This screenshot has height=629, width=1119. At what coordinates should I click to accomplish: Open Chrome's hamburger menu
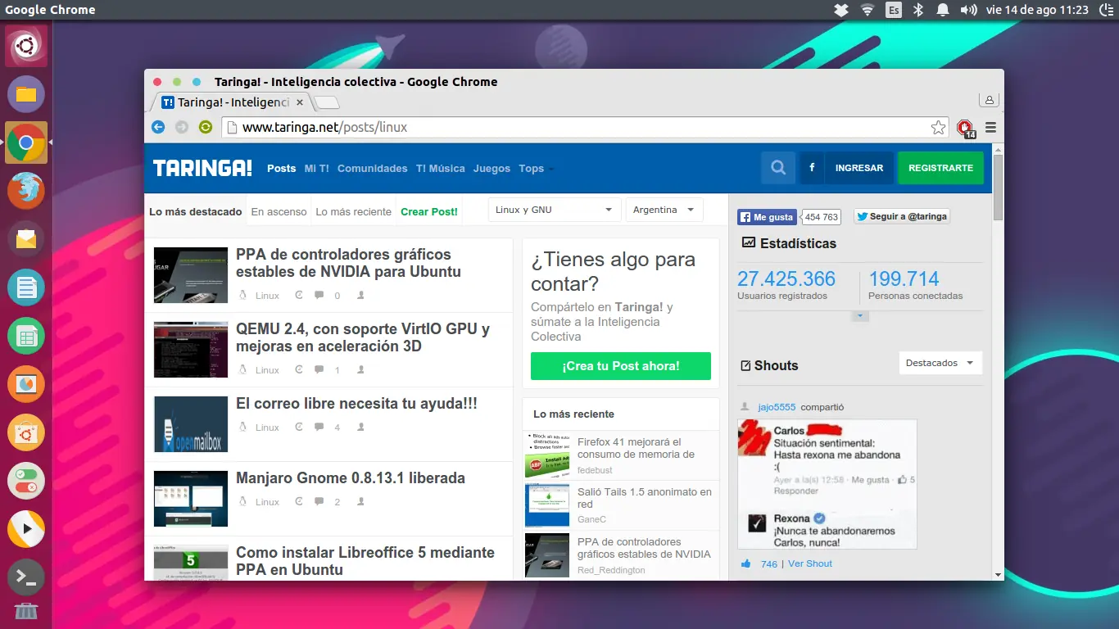(x=990, y=127)
